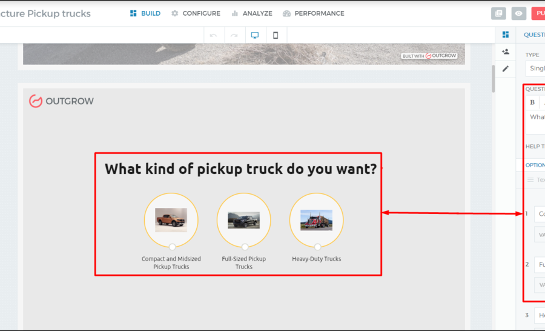The height and width of the screenshot is (331, 545).
Task: Switch to the Configure tab
Action: 196,13
